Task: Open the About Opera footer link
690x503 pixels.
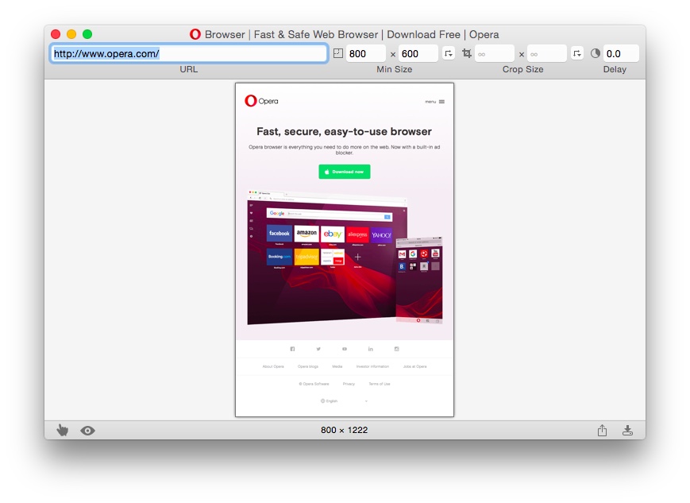Action: tap(273, 366)
